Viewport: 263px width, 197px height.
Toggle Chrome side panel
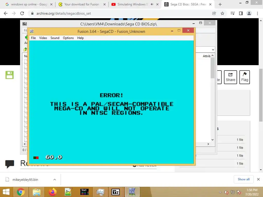tap(241, 13)
